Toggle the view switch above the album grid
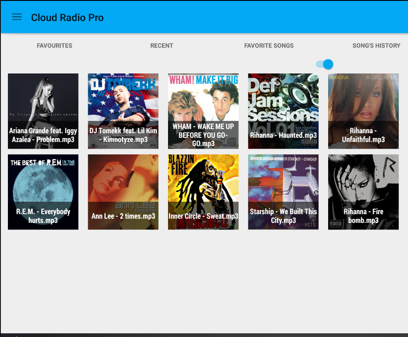 click(324, 64)
